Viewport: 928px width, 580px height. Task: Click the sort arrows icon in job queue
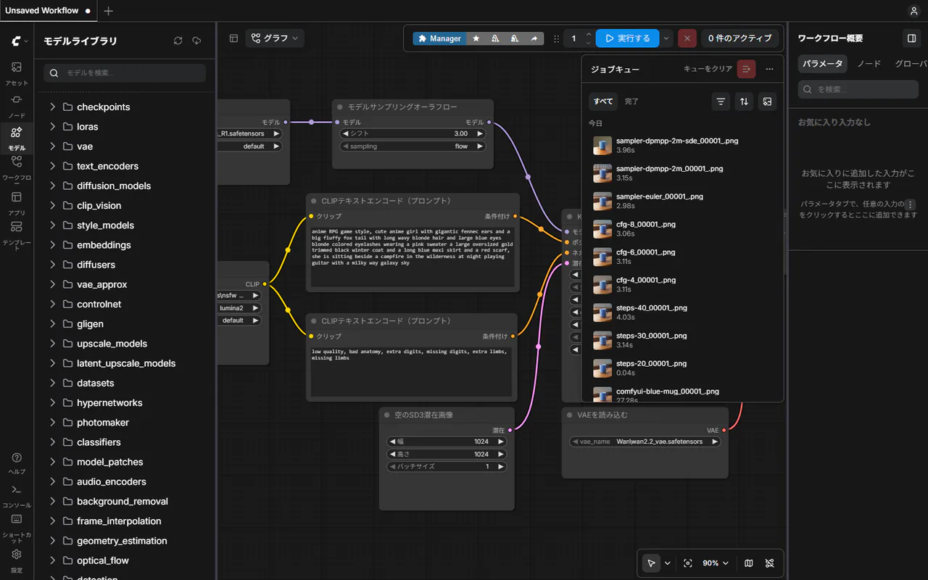click(x=744, y=101)
